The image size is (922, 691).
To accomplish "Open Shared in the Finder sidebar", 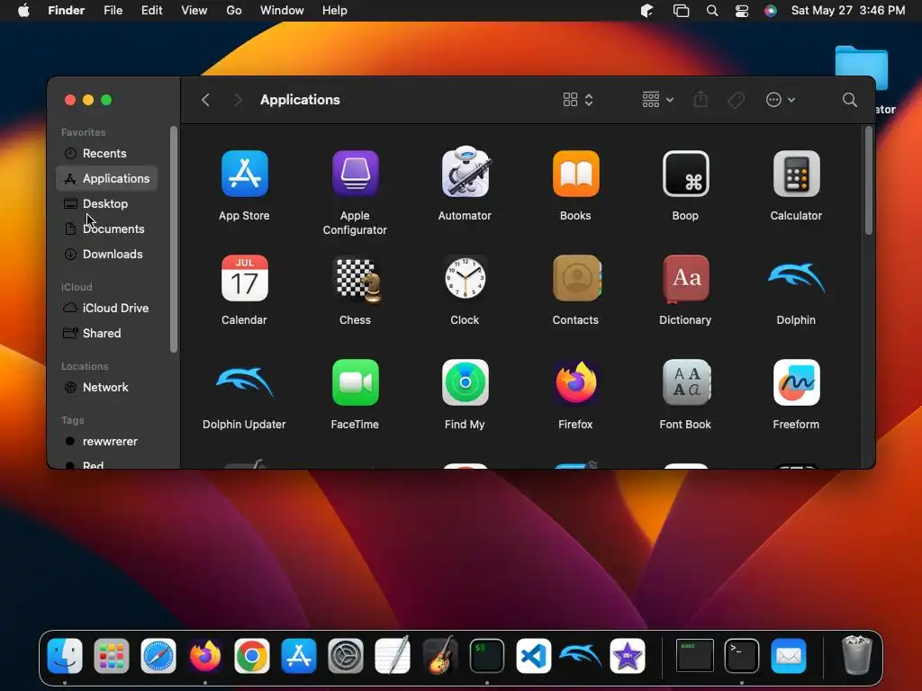I will click(x=106, y=333).
